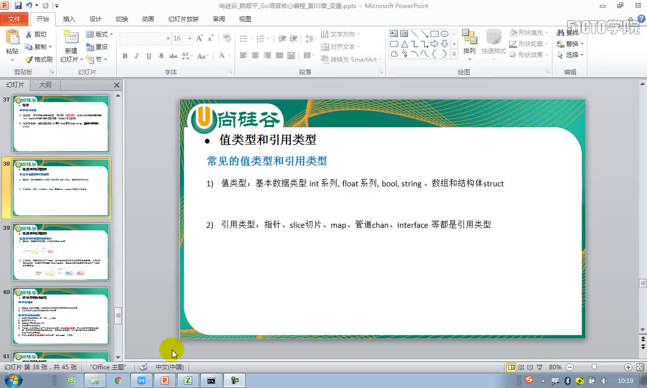Click the Find (查找) binoculars icon
Viewport: 647px width, 388px height.
pyautogui.click(x=561, y=32)
